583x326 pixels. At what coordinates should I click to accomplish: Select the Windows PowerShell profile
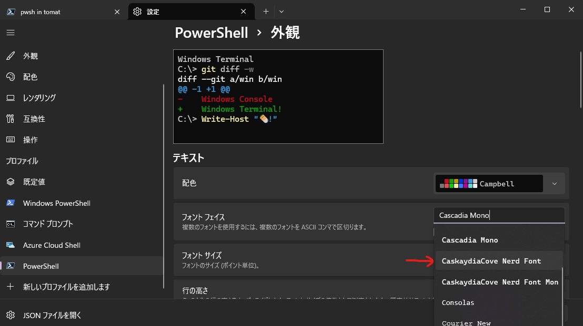(82, 203)
